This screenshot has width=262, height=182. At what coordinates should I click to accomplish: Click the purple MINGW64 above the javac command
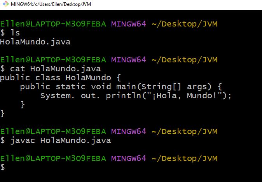coord(128,131)
